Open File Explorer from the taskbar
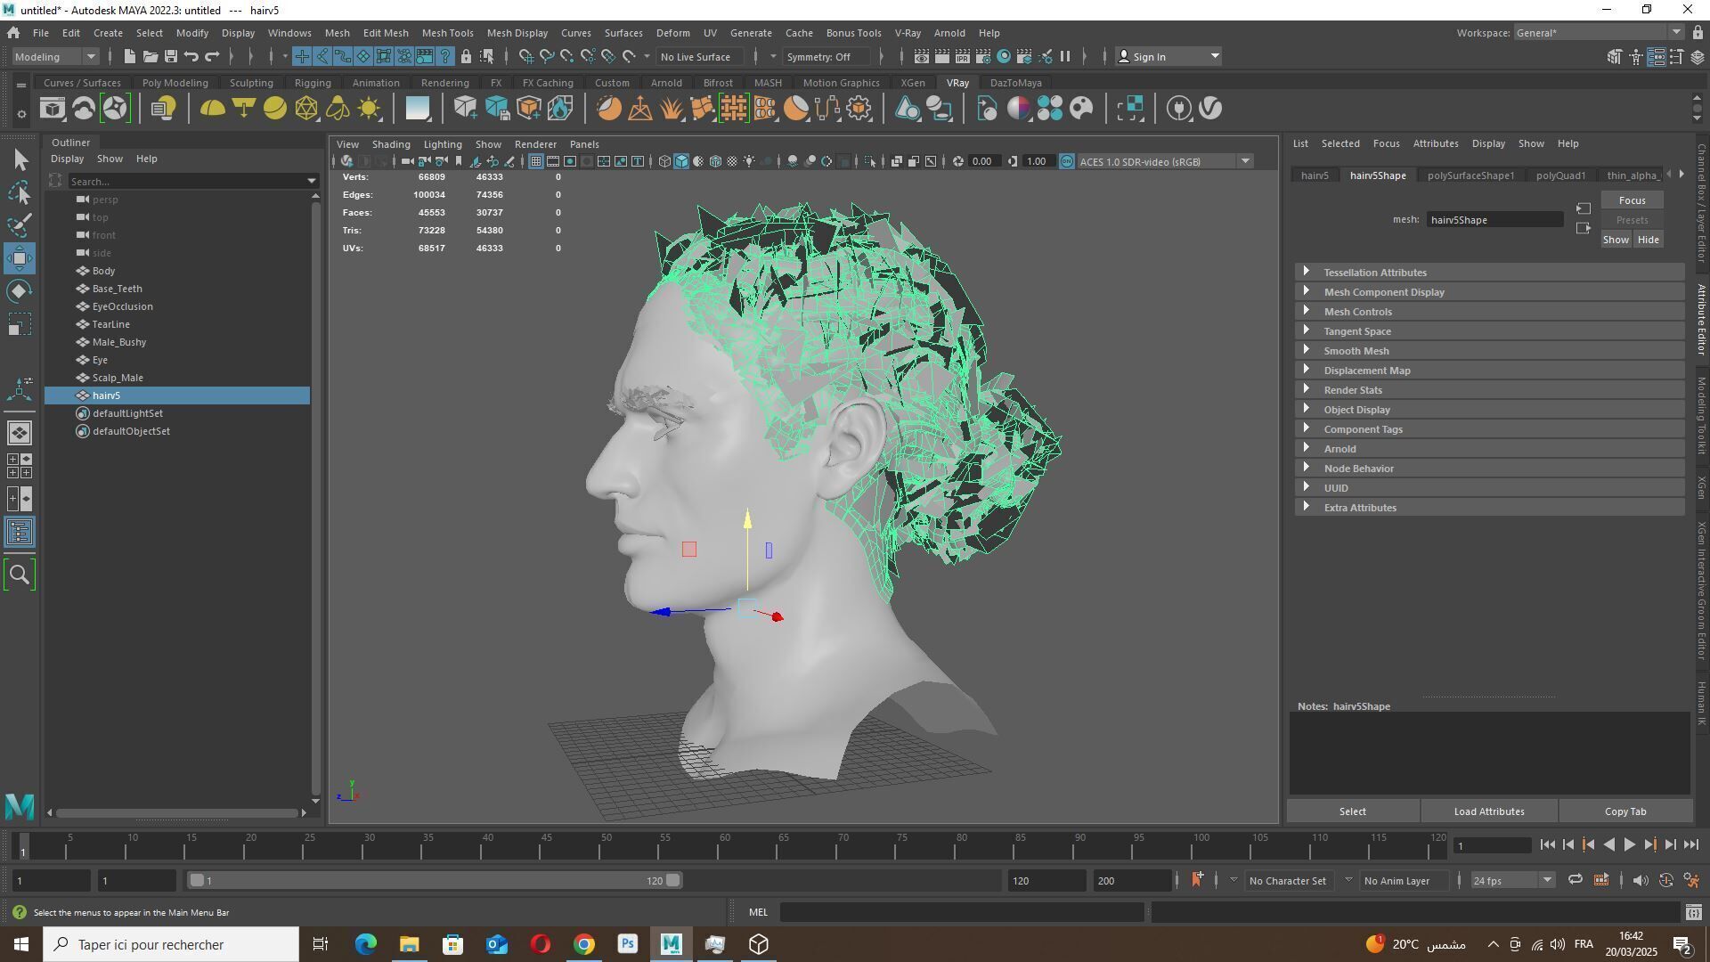1710x962 pixels. pos(409,944)
